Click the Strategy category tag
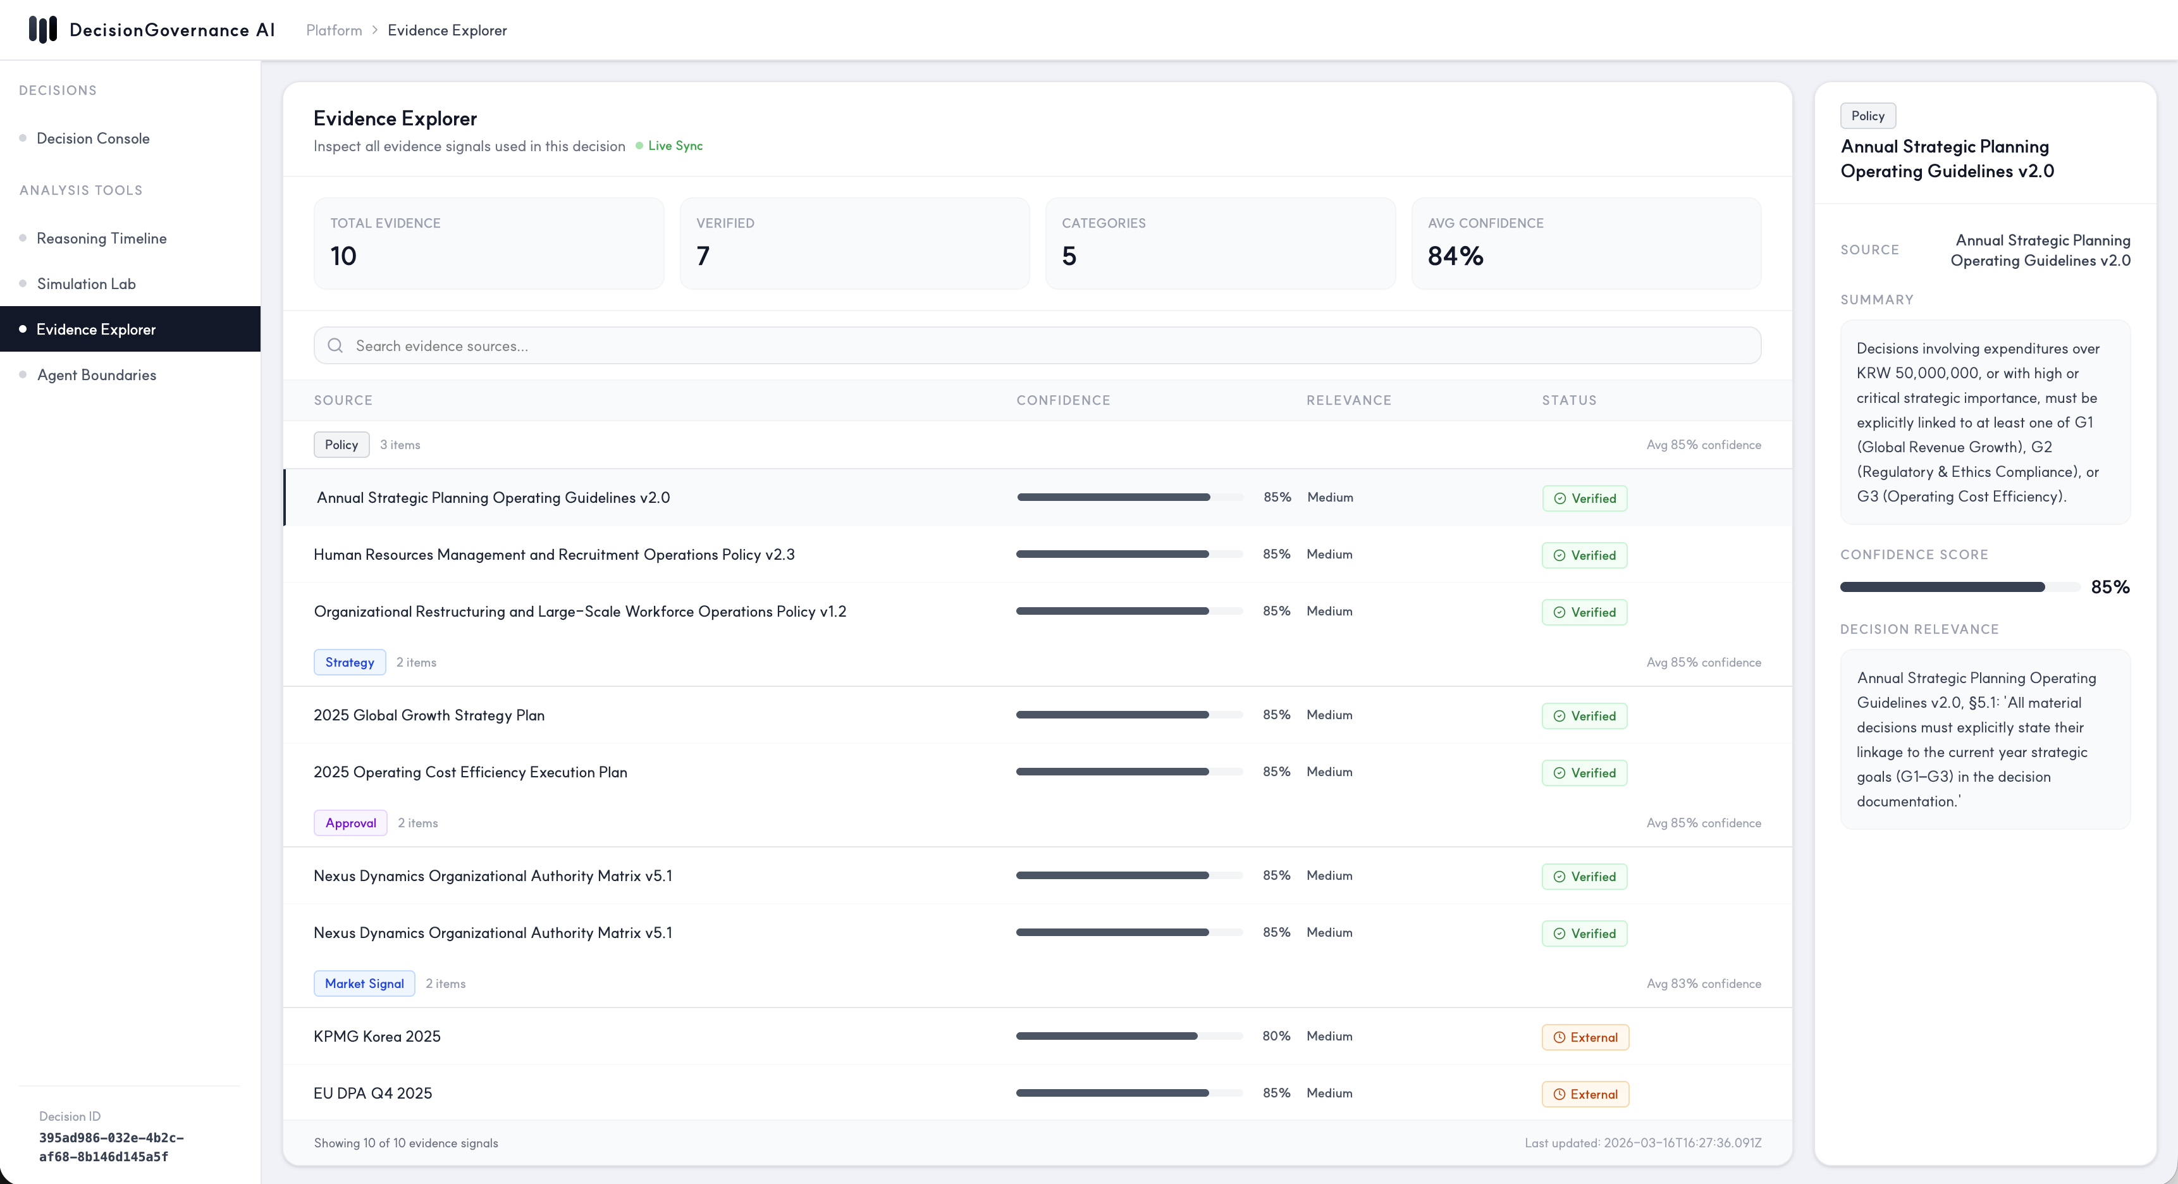The height and width of the screenshot is (1184, 2178). tap(349, 662)
